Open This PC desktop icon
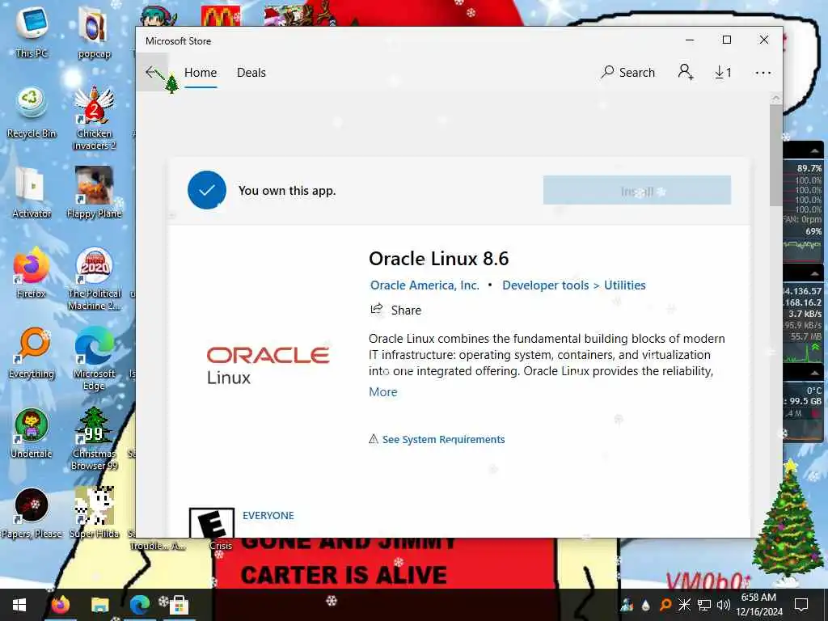 coord(32,32)
